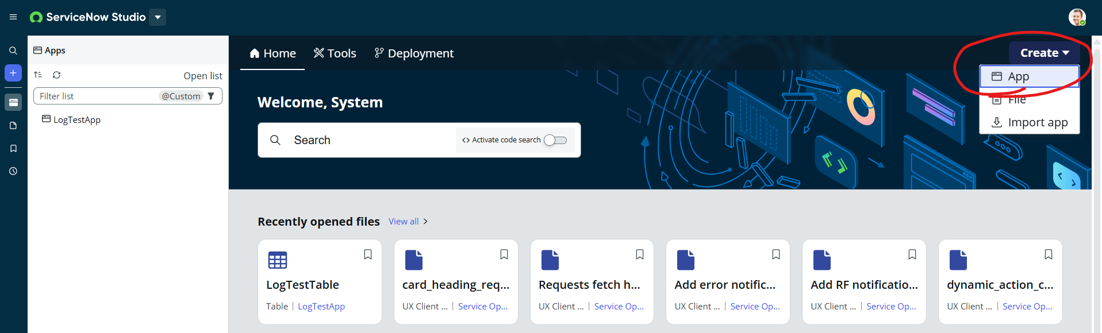Switch to the Home tab

(272, 53)
